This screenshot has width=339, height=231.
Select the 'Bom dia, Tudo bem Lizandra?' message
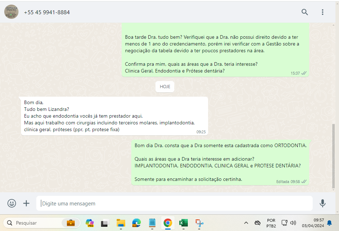point(115,116)
